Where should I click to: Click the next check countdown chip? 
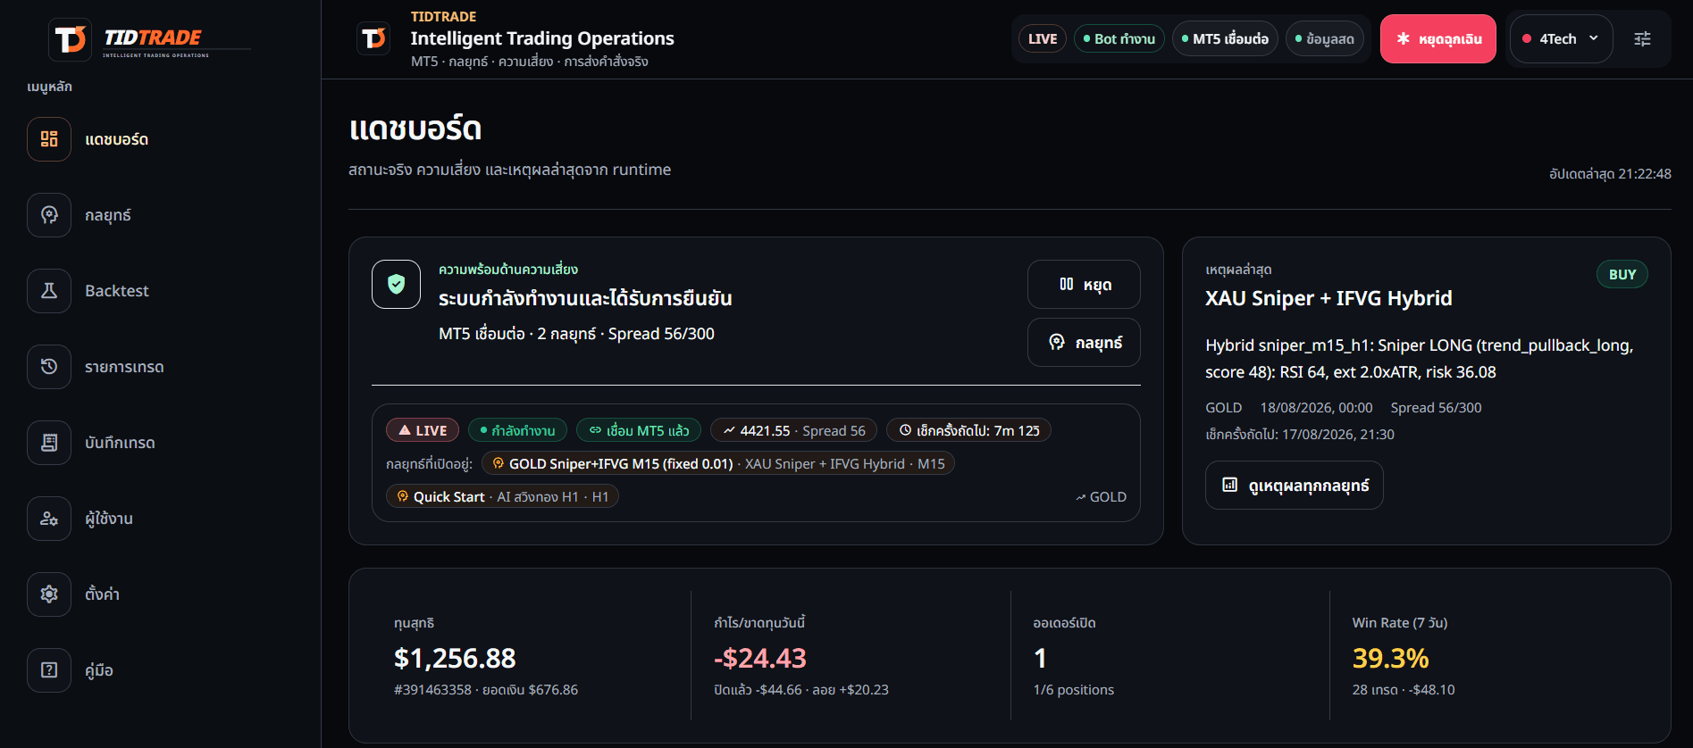click(969, 430)
